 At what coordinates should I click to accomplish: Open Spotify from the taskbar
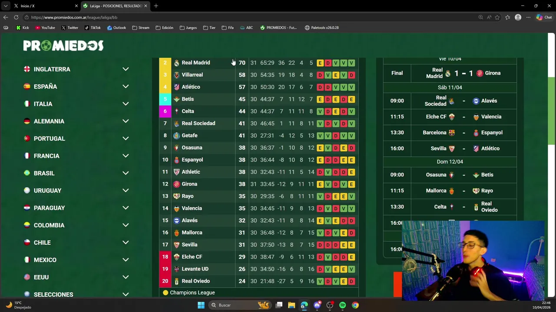click(x=342, y=305)
